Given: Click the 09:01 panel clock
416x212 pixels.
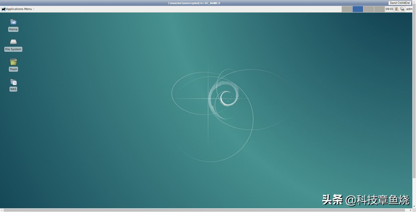Looking at the screenshot, I should [389, 9].
